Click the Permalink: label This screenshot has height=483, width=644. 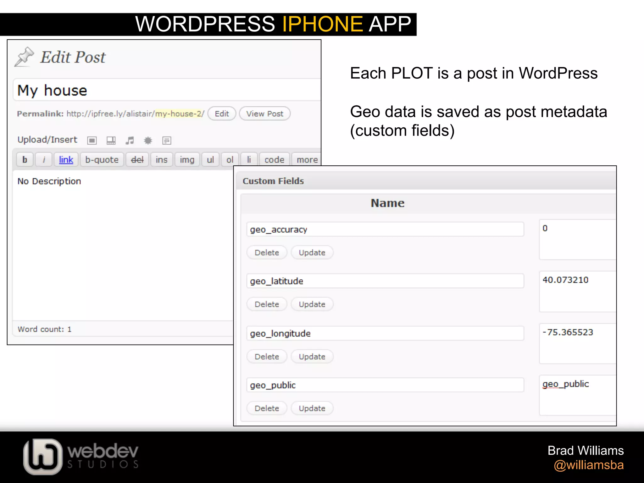point(40,114)
